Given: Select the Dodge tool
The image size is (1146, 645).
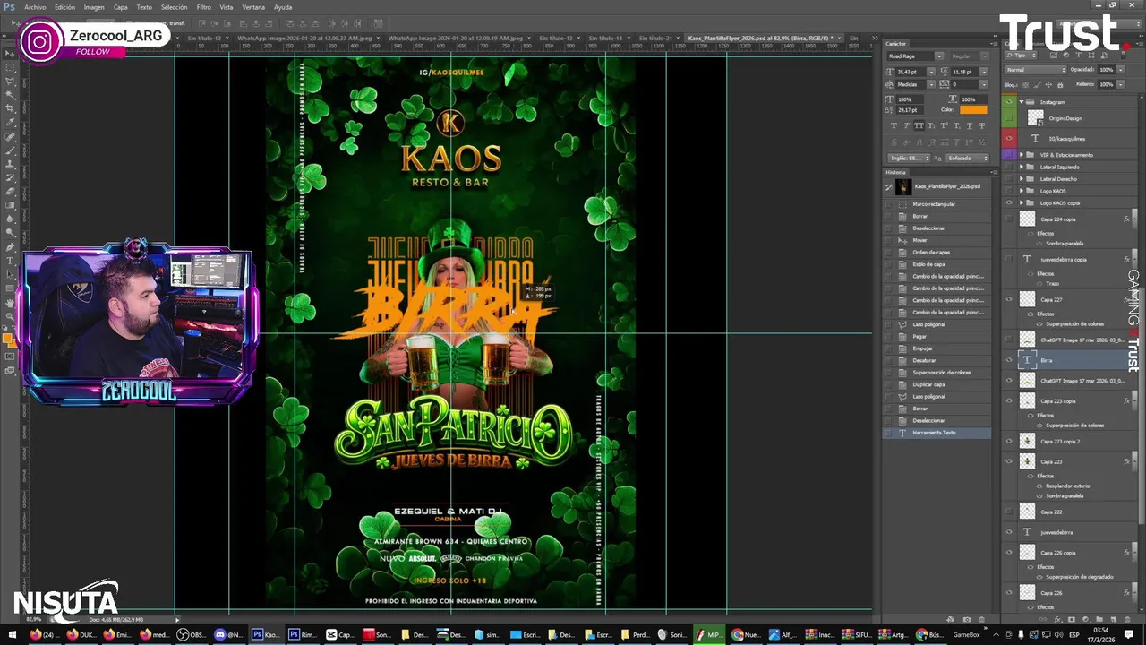Looking at the screenshot, I should point(10,232).
